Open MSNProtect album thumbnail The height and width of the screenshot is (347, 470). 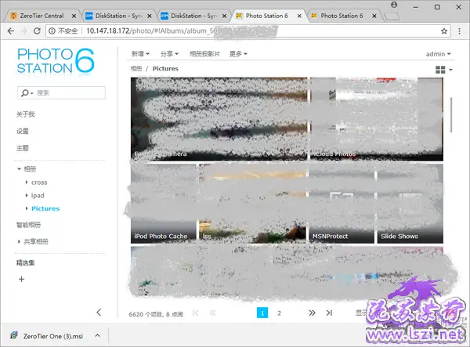click(342, 204)
